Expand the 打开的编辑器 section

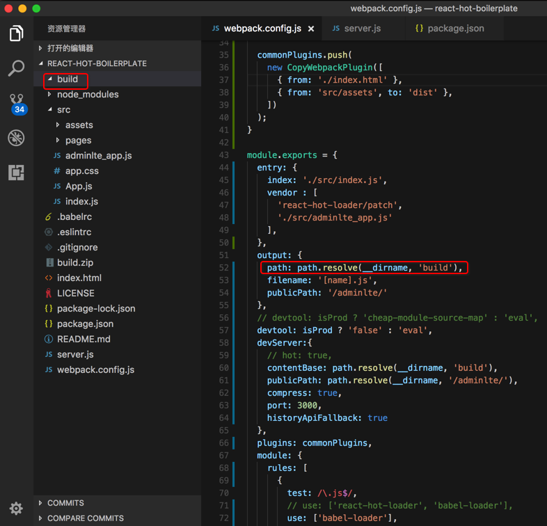70,48
